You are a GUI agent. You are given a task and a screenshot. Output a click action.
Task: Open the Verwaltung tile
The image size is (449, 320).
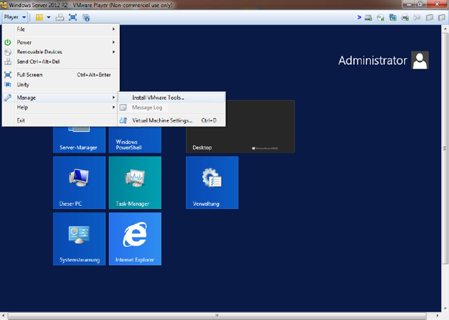pos(212,183)
